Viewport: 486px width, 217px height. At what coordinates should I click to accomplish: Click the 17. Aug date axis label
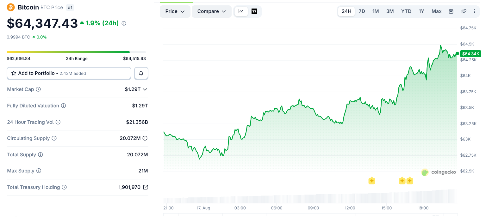tap(203, 208)
